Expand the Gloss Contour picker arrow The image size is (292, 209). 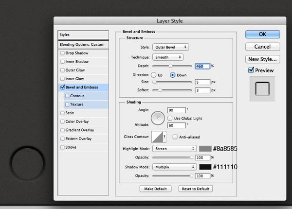click(164, 137)
